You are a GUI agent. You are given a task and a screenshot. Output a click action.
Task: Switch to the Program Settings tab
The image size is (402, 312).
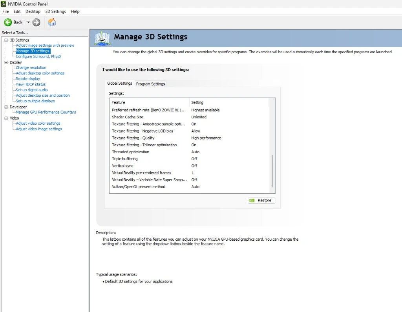pos(150,84)
